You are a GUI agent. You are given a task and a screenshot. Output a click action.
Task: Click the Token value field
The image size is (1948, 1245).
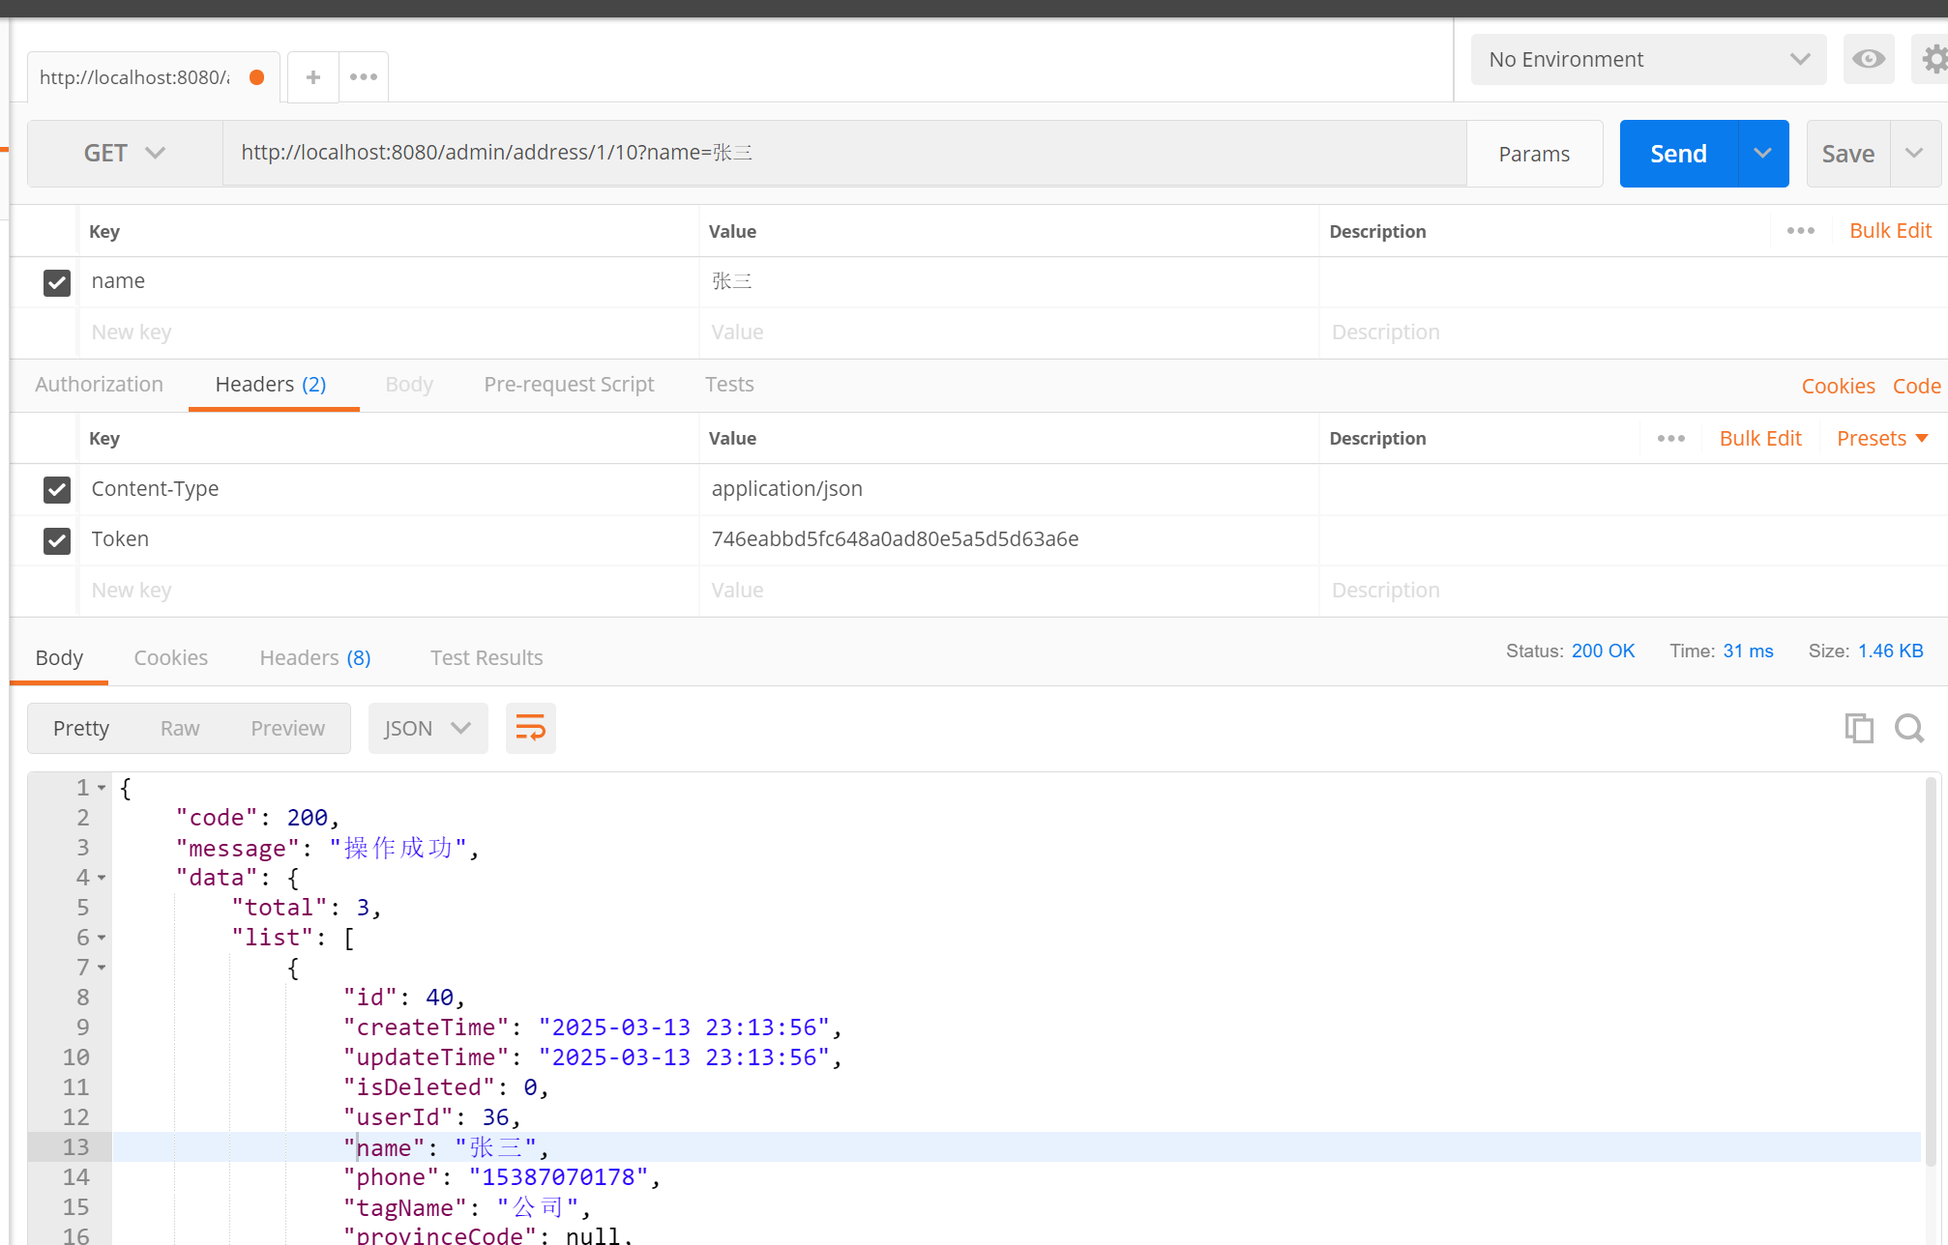pos(1009,539)
